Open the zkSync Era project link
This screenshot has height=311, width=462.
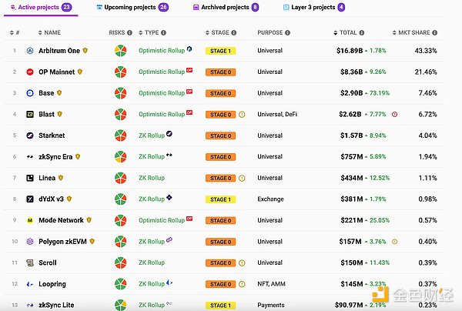click(55, 156)
